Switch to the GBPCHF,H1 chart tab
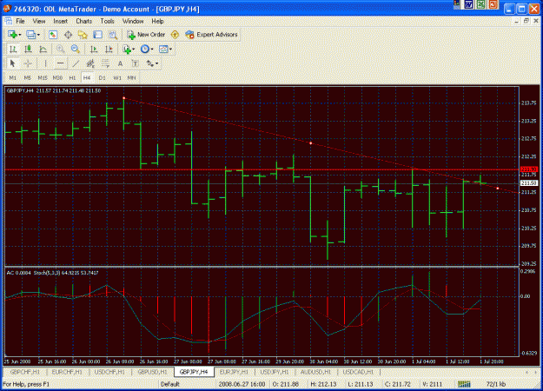The image size is (543, 391). [x=25, y=372]
